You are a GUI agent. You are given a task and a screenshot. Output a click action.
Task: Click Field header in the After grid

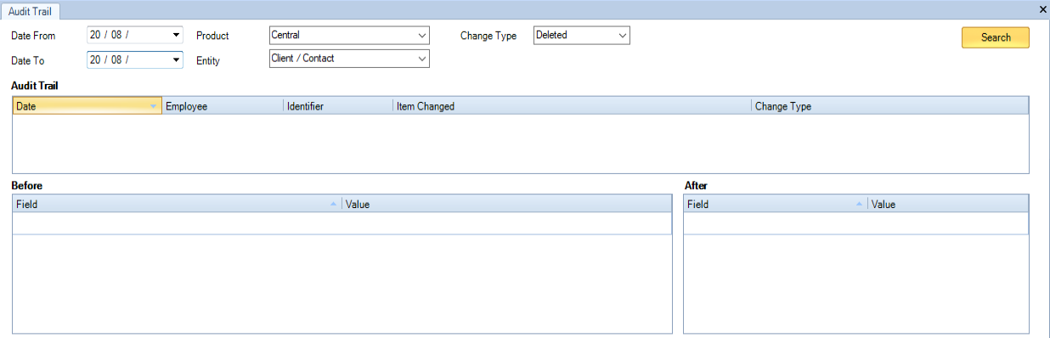click(x=776, y=205)
